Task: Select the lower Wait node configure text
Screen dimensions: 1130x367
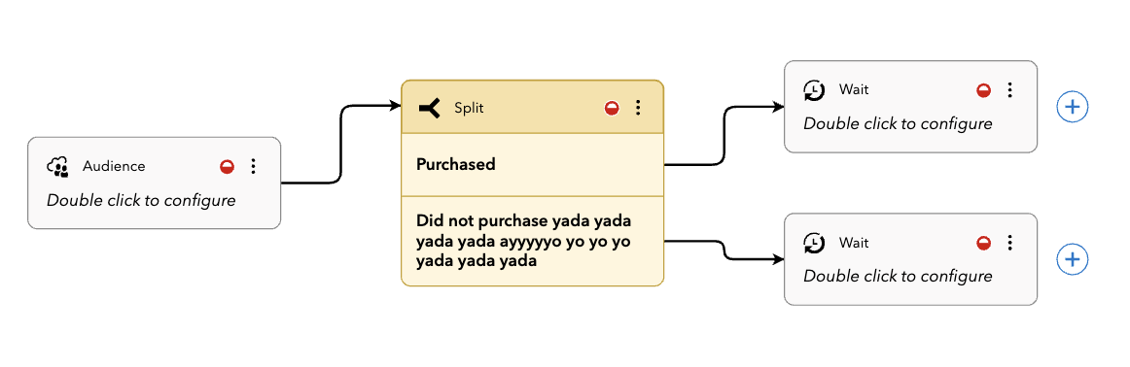Action: (898, 277)
